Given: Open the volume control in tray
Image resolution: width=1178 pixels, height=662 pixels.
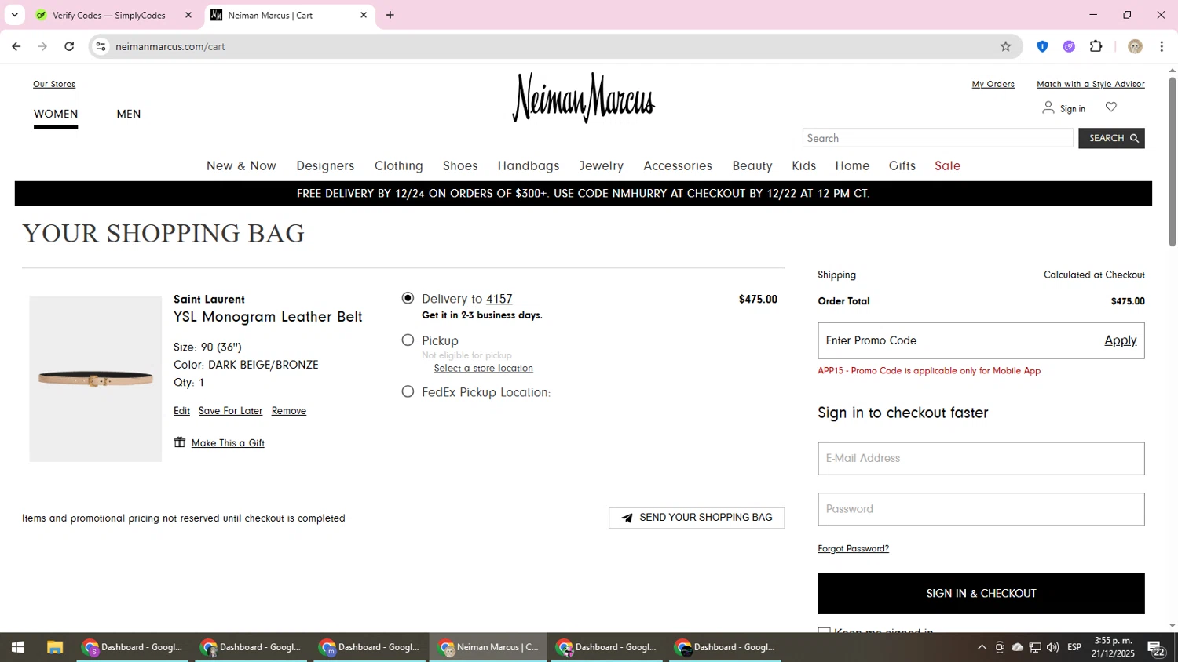Looking at the screenshot, I should click(1052, 647).
